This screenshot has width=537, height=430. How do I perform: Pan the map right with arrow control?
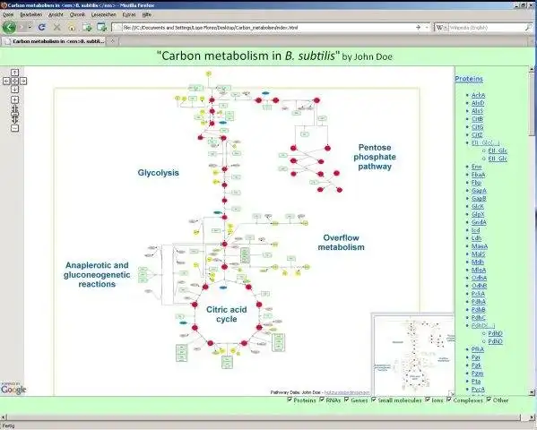[x=23, y=82]
